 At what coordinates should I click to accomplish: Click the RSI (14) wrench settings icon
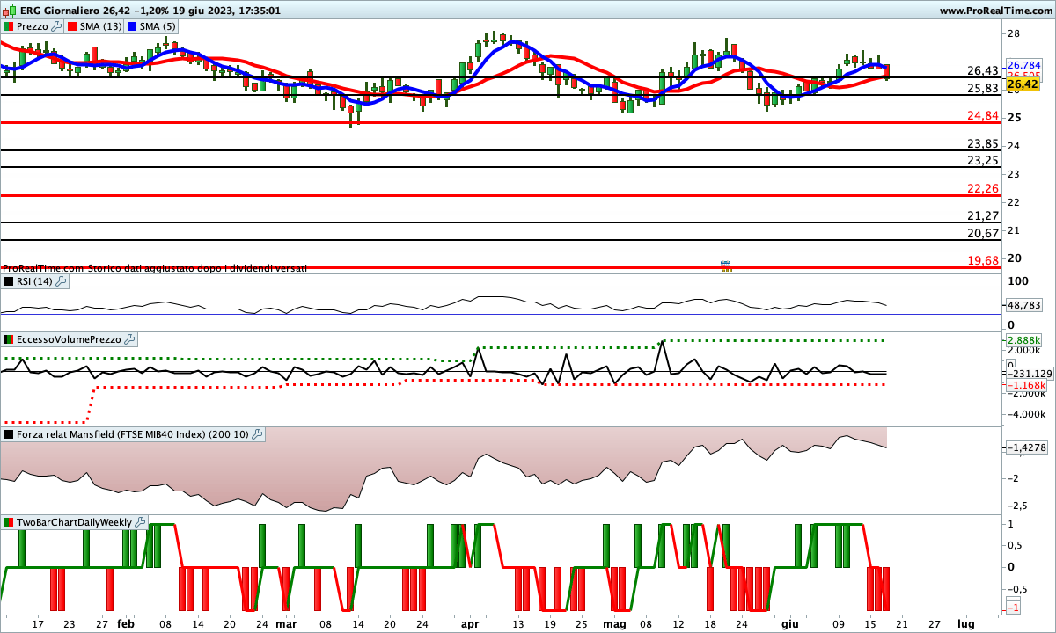click(x=62, y=281)
